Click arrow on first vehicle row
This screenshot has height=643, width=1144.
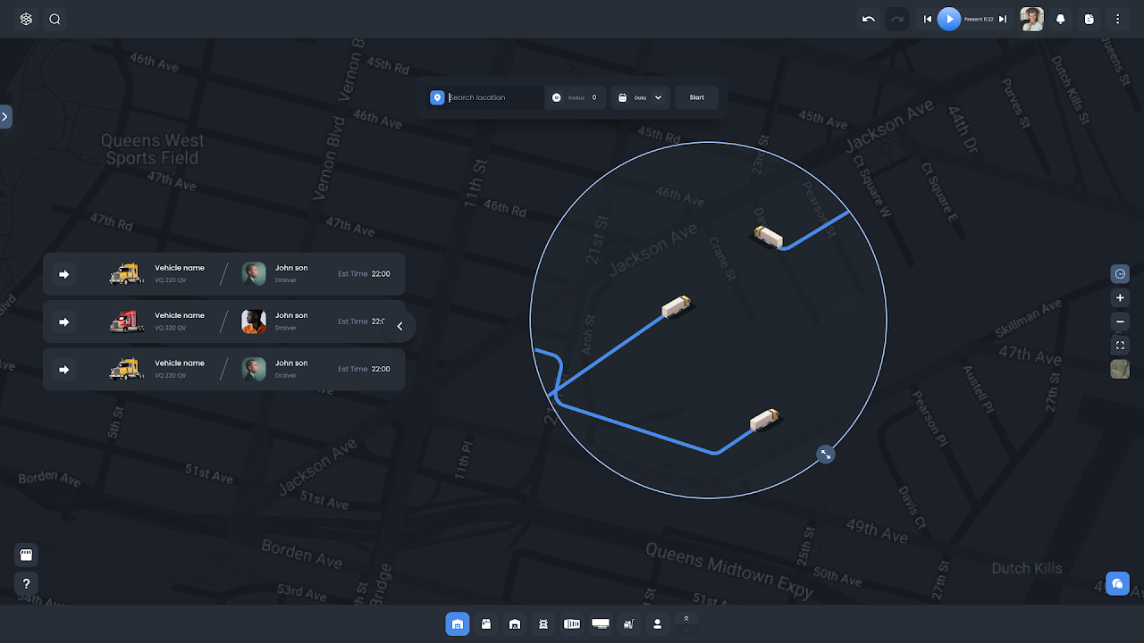point(63,274)
